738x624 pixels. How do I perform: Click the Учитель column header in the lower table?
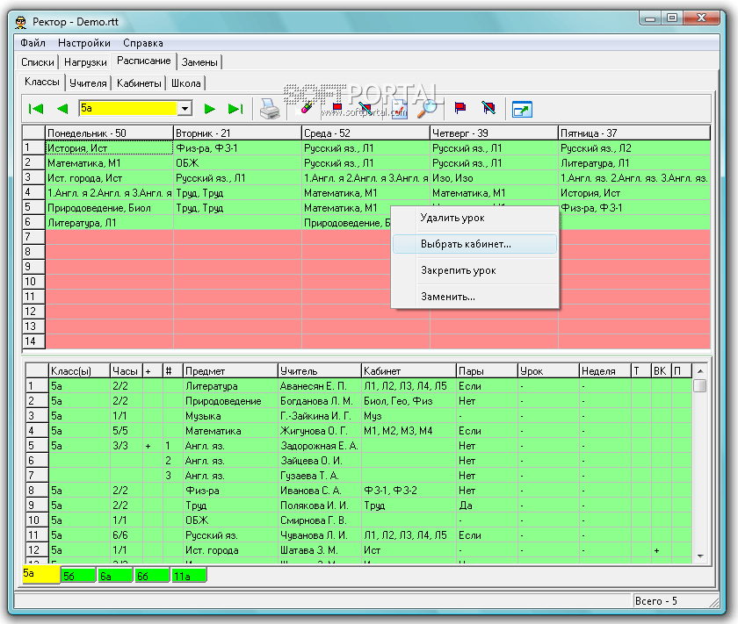(x=320, y=371)
